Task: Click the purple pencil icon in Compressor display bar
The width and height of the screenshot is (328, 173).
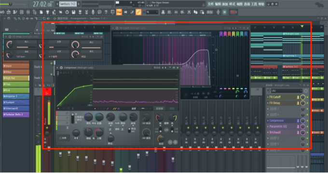Action: click(108, 109)
